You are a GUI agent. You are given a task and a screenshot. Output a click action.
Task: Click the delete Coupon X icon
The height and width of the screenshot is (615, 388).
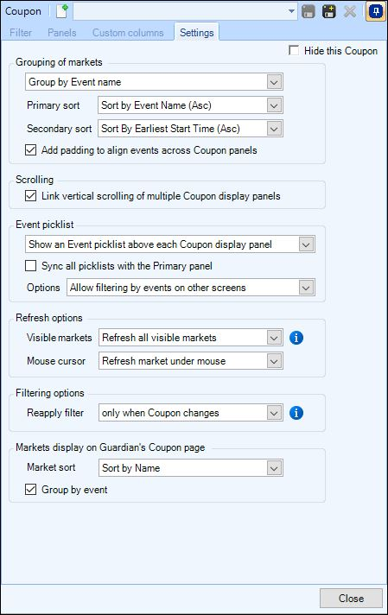(x=350, y=11)
